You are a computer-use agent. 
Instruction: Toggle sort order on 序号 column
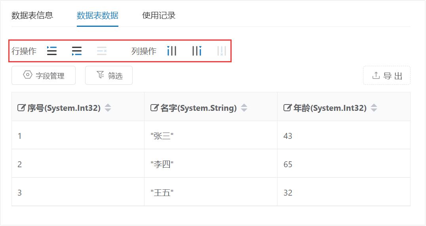pos(108,108)
